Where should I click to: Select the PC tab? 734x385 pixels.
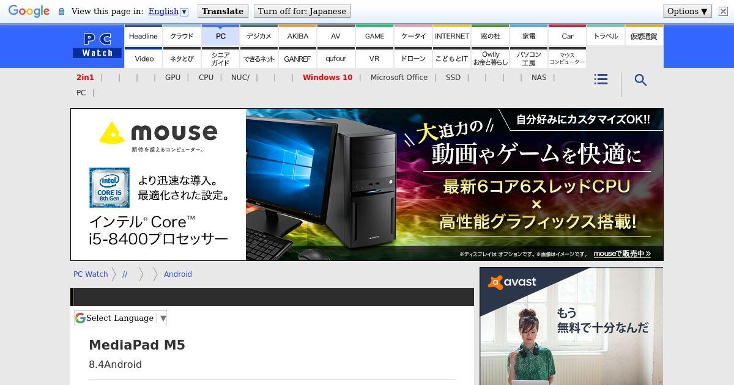(x=220, y=36)
